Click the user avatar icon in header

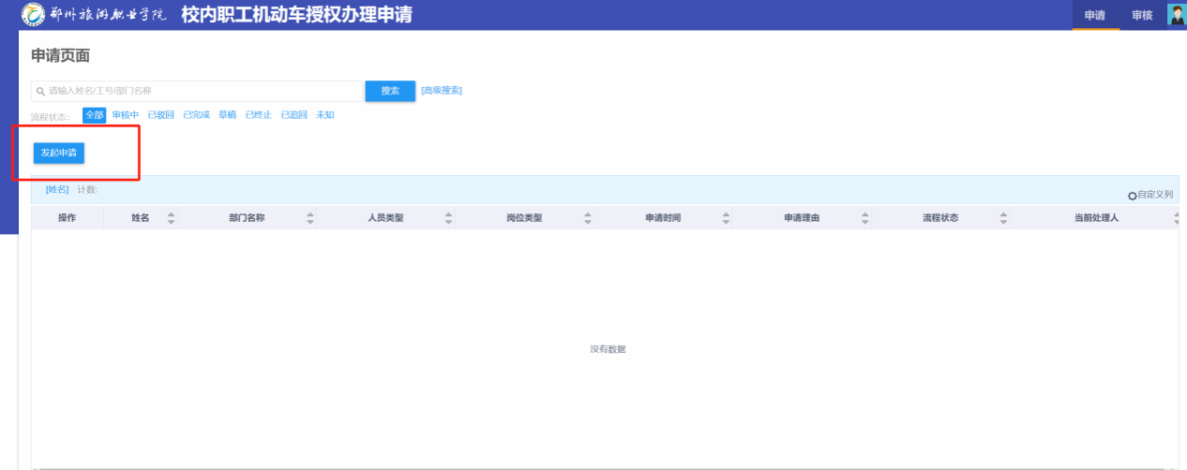point(1176,15)
